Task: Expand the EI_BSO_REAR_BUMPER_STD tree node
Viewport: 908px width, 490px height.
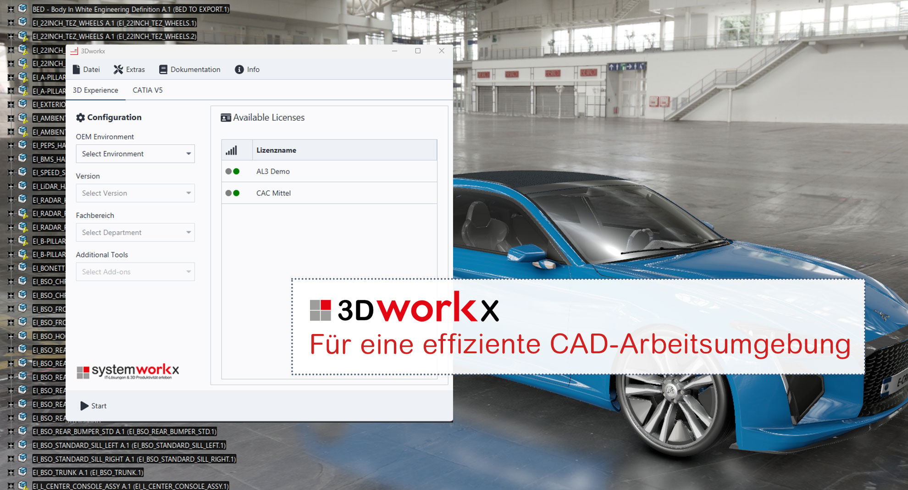Action: click(x=11, y=431)
